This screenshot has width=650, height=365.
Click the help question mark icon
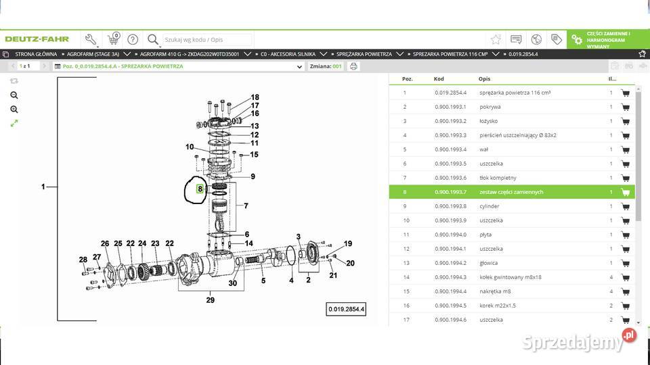133,39
